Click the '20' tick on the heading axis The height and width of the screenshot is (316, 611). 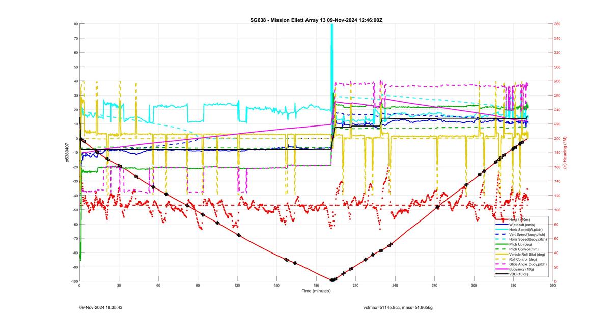557,267
